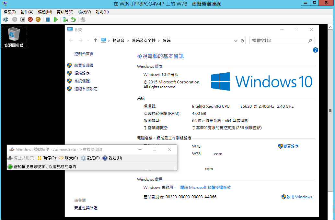
Task: Refresh the 系統 control panel page
Action: click(x=242, y=41)
